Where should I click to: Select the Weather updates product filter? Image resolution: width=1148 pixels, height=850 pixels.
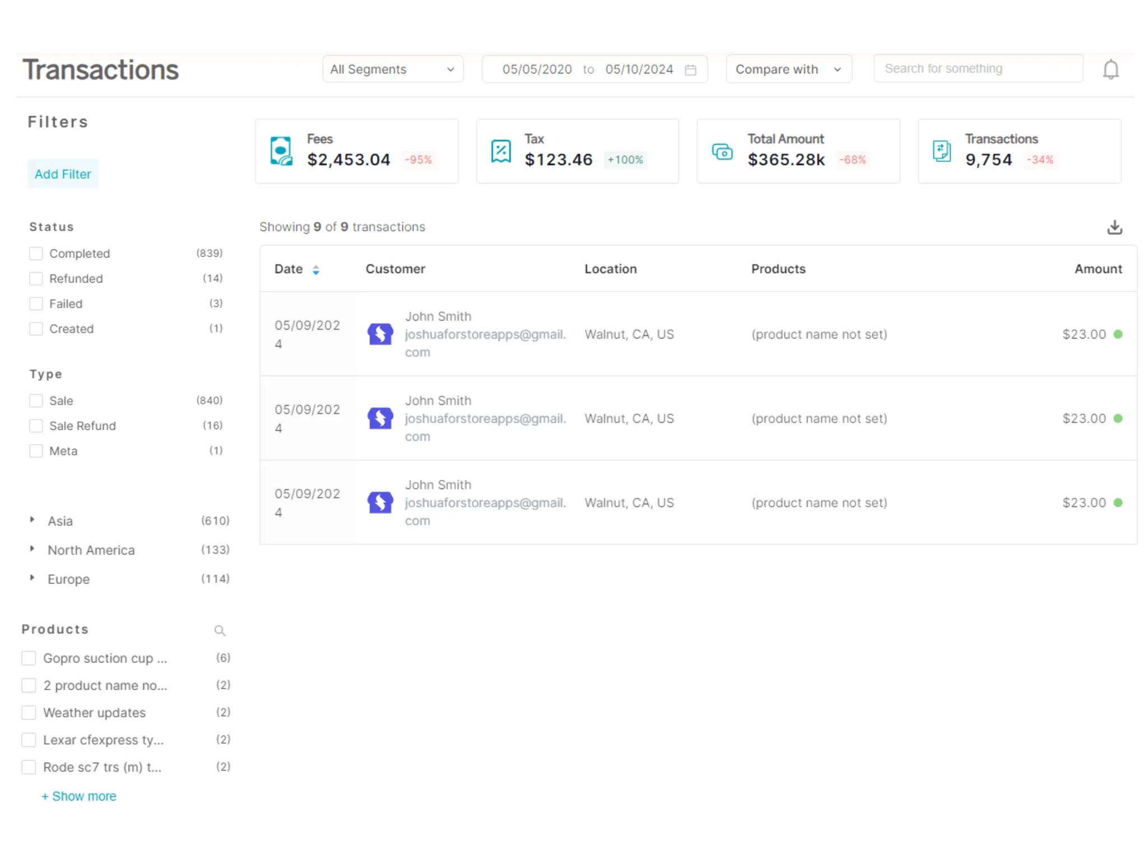[29, 712]
